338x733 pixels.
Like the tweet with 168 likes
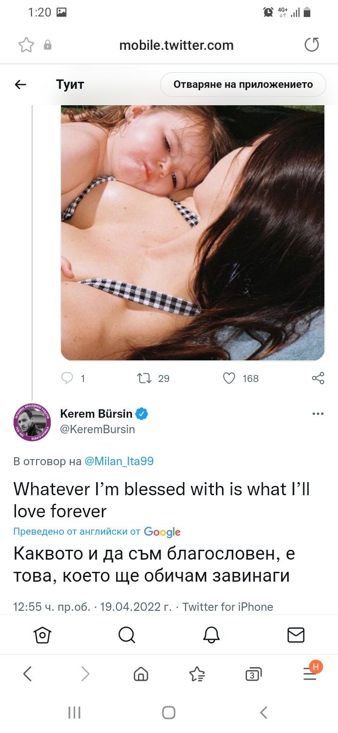(229, 378)
